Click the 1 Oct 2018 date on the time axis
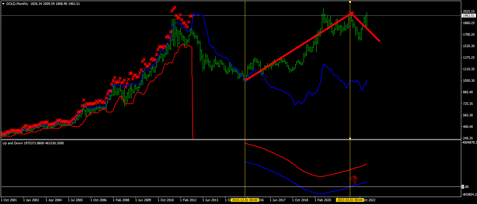 [300, 200]
